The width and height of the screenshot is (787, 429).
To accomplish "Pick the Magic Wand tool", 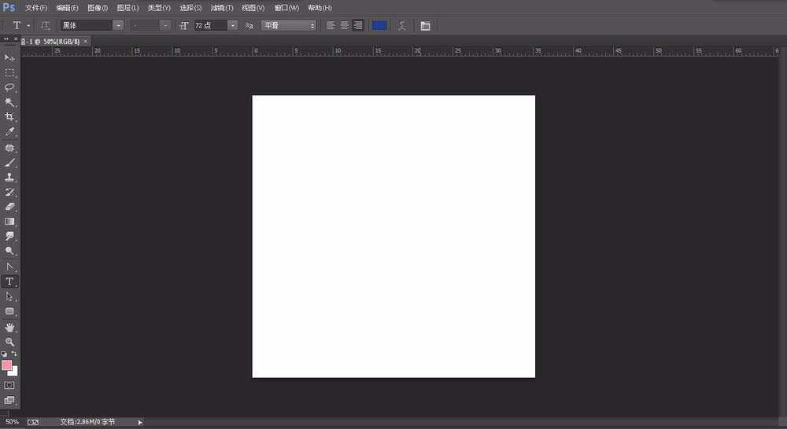I will coord(9,102).
